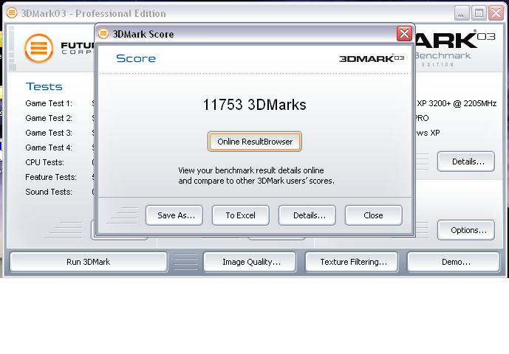The image size is (509, 354).
Task: Maximize the 3DMark03 main window
Action: click(x=479, y=13)
